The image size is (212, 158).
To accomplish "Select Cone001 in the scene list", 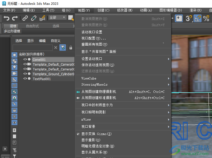I will tap(53, 60).
